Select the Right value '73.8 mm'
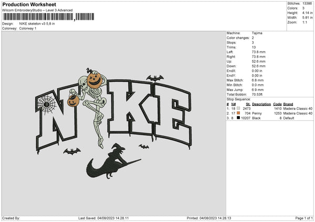Image resolution: width=315 pixels, height=222 pixels. point(258,57)
